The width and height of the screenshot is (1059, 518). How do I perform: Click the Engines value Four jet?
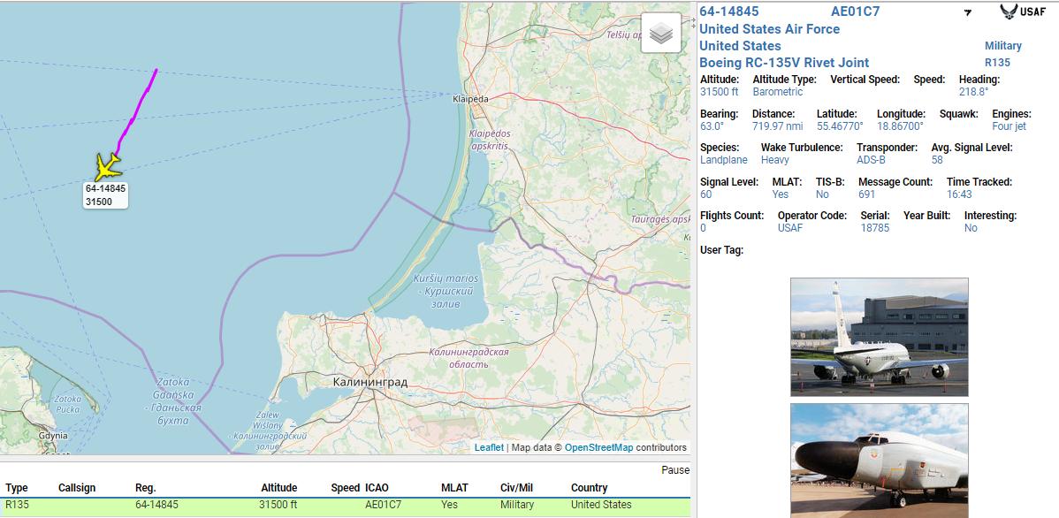pos(1009,126)
